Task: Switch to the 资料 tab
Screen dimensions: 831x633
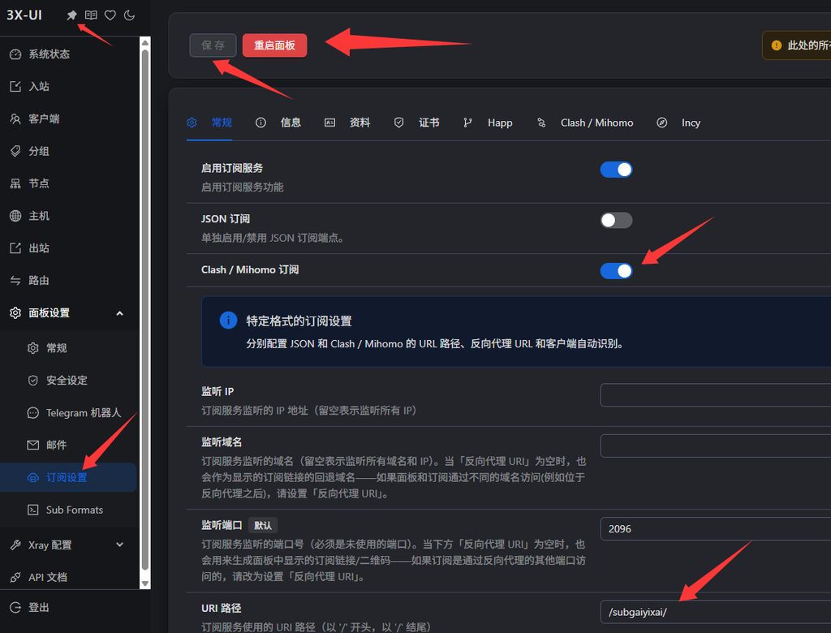Action: 347,123
